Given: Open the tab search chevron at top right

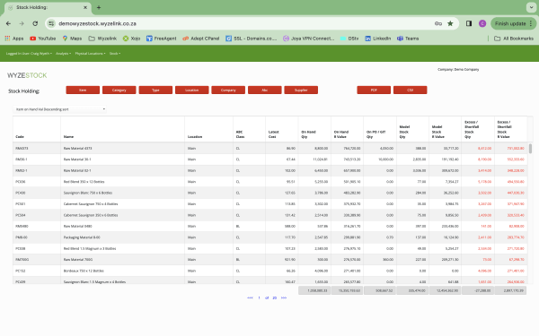Looking at the screenshot, I should [x=531, y=7].
